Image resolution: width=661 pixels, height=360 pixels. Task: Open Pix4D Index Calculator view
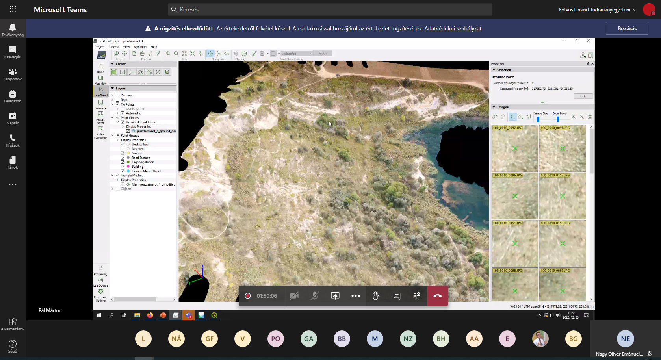tap(100, 133)
